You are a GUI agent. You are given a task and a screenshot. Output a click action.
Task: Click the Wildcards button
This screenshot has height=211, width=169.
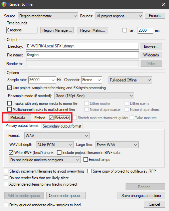(151, 55)
